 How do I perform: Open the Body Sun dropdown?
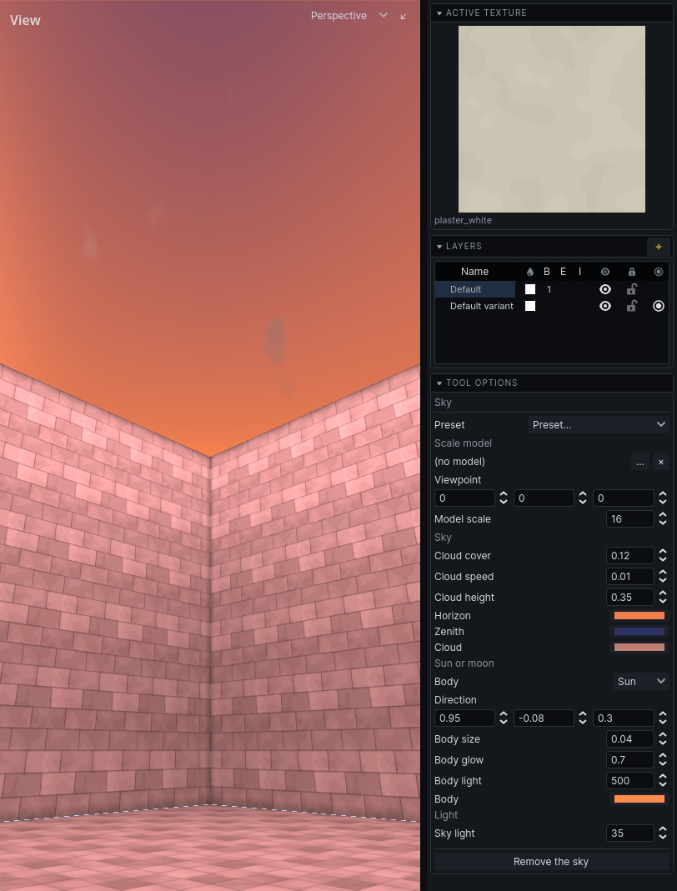pos(640,681)
